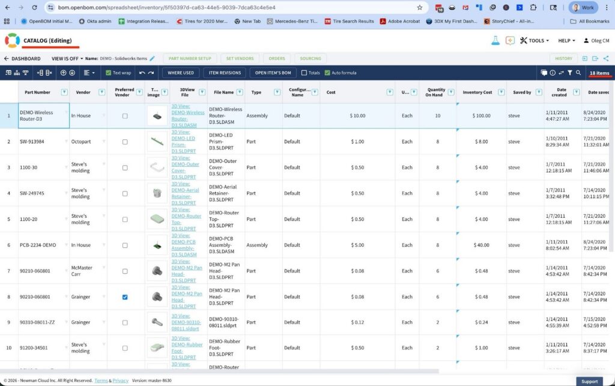
Task: Click the undo arrow in the toolbar
Action: click(142, 73)
